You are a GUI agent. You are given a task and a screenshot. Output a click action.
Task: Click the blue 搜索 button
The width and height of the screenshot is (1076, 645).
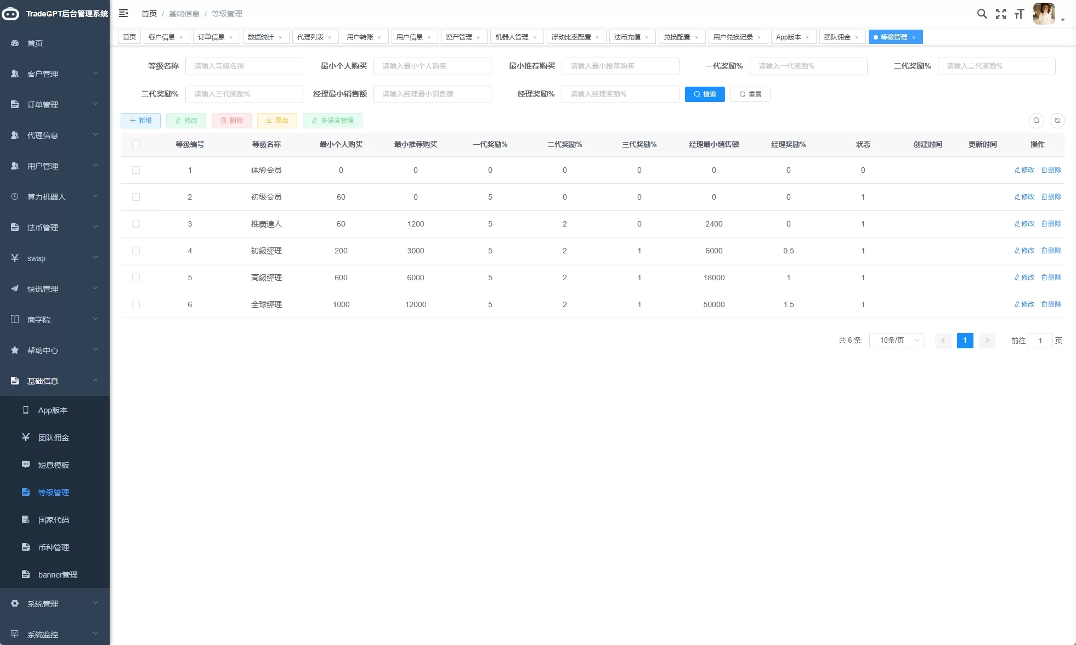[704, 94]
